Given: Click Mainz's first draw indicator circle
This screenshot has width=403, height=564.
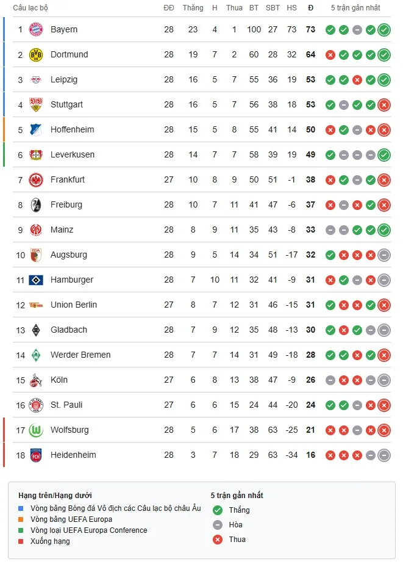Looking at the screenshot, I should point(331,230).
